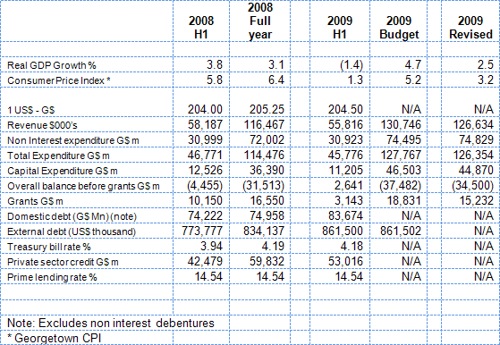The height and width of the screenshot is (345, 500).
Task: Click domestic debt value 74,222
Action: click(205, 216)
